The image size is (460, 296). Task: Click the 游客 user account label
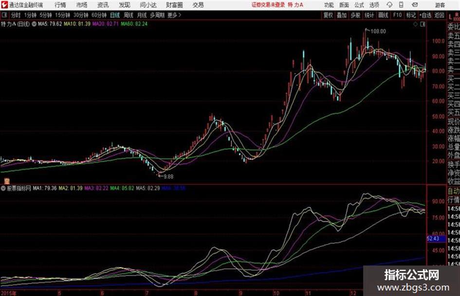point(440,5)
